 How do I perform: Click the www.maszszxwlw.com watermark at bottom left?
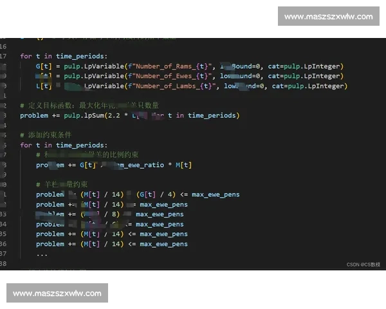click(57, 294)
